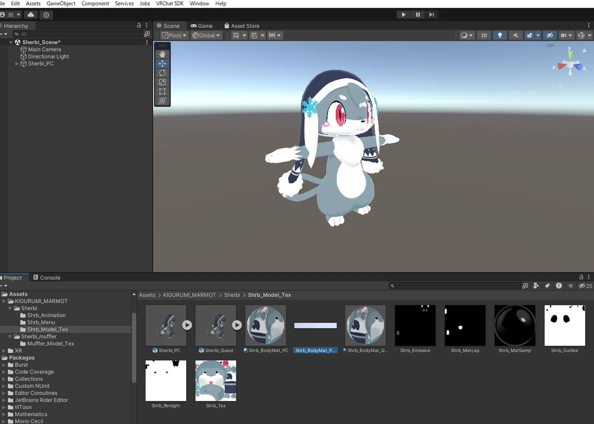Click the Hierarchy search field
Image resolution: width=594 pixels, height=424 pixels.
point(79,34)
